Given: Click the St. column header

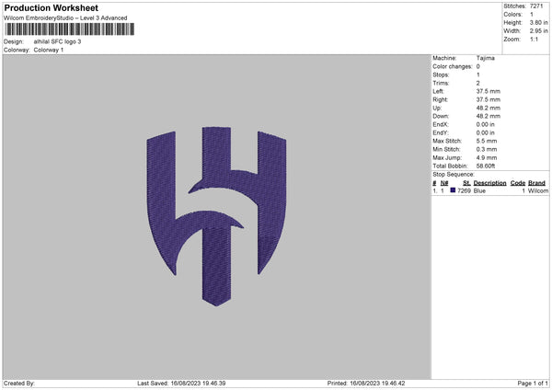Looking at the screenshot, I should point(466,183).
